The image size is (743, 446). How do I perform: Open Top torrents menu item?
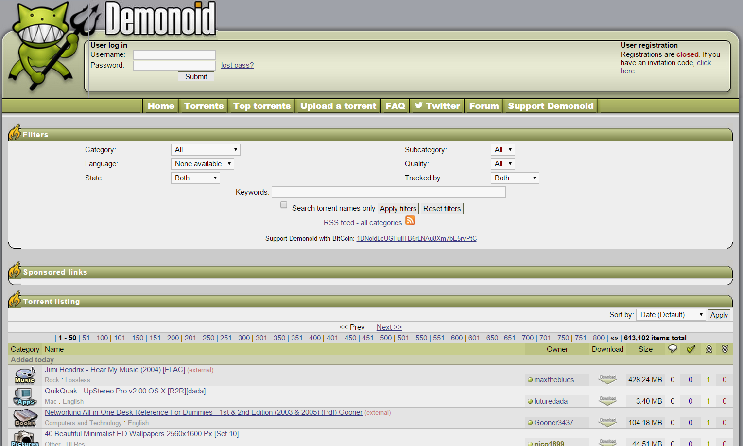click(261, 106)
